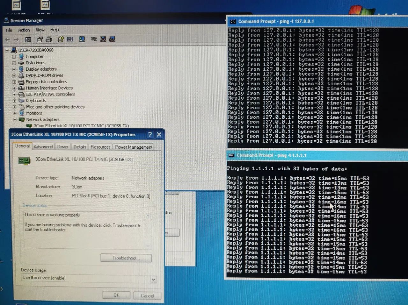Click the cable-shaped toolbar icon
This screenshot has width=408, height=305.
94,39
